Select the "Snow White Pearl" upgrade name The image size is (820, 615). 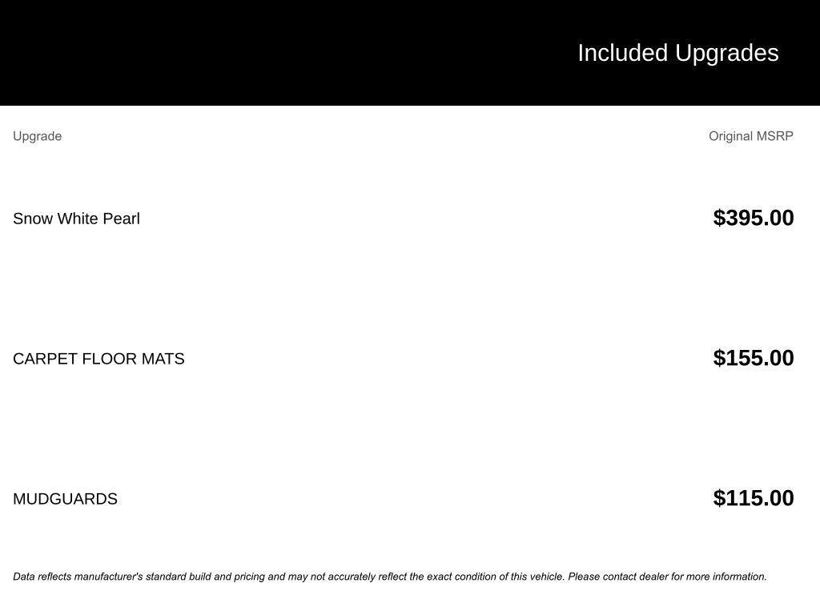(76, 219)
